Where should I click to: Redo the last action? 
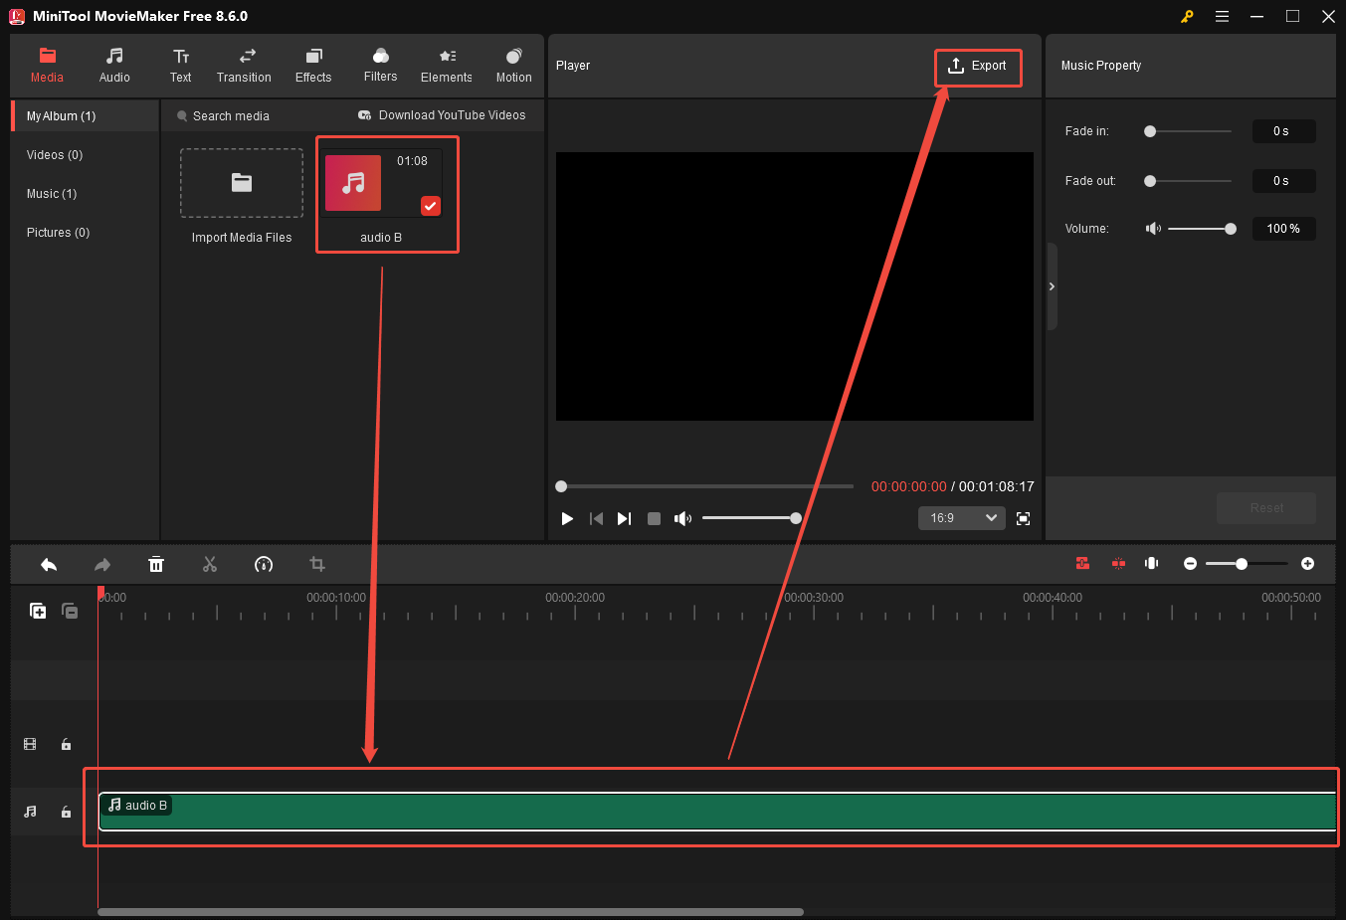[x=101, y=565]
